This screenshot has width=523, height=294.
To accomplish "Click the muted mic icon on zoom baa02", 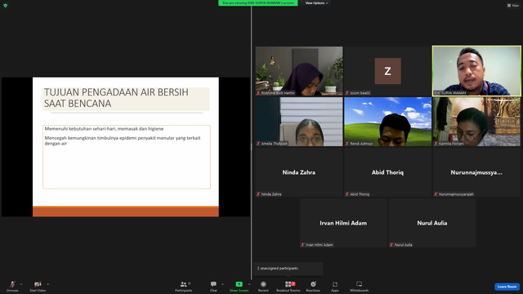I will 347,92.
